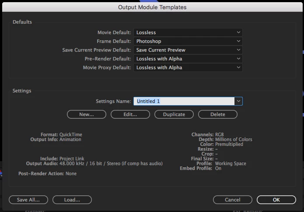The image size is (304, 212).
Task: Duplicate the selected template
Action: pos(174,114)
